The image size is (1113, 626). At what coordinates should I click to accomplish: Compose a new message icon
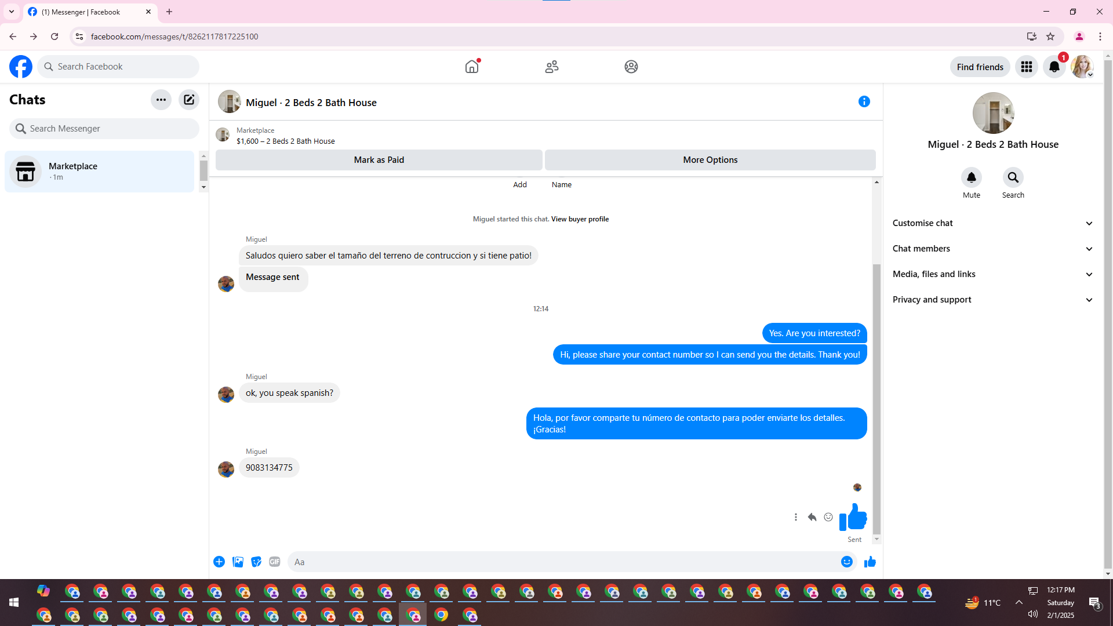[189, 100]
